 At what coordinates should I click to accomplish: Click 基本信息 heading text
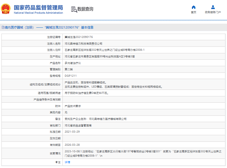tap(87, 27)
